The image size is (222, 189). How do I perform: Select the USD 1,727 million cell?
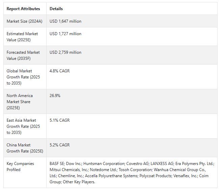(x=65, y=34)
